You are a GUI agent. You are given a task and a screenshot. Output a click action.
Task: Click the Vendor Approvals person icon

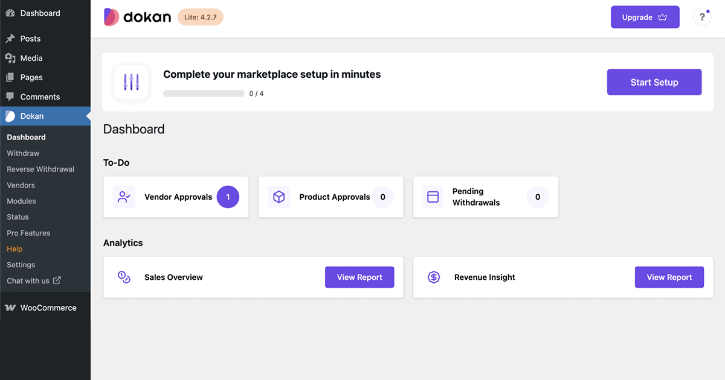coord(124,197)
